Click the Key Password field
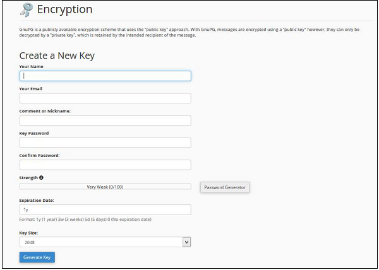Viewport: 379px width, 270px height. coord(105,143)
